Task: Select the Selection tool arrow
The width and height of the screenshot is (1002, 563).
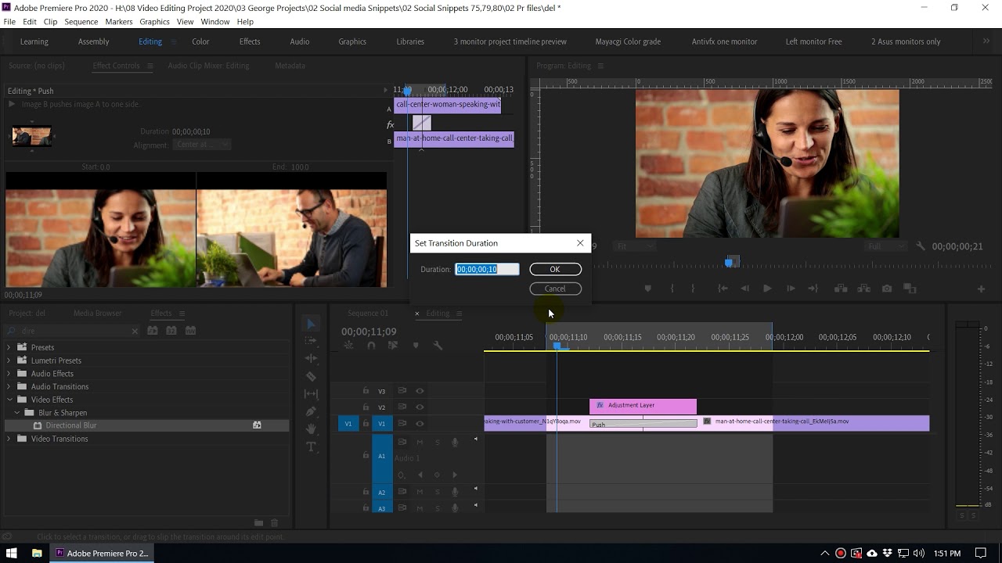Action: [x=311, y=324]
